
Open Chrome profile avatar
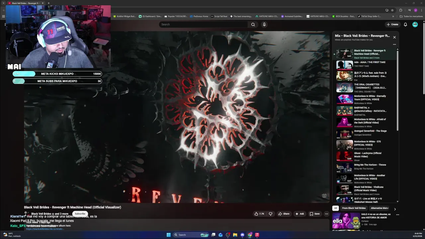pyautogui.click(x=415, y=10)
